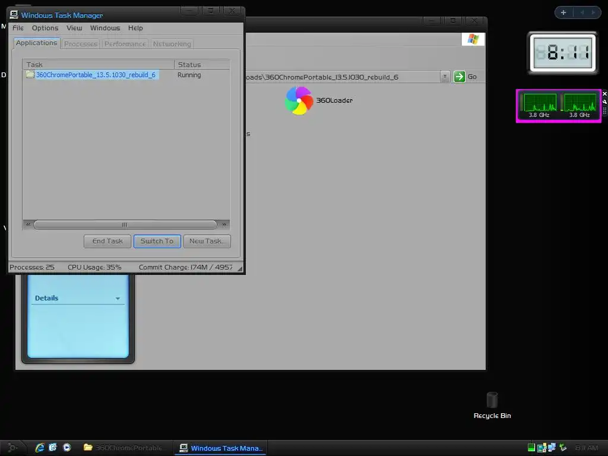Image resolution: width=608 pixels, height=456 pixels.
Task: Open the Help menu in Task Manager
Action: point(135,28)
